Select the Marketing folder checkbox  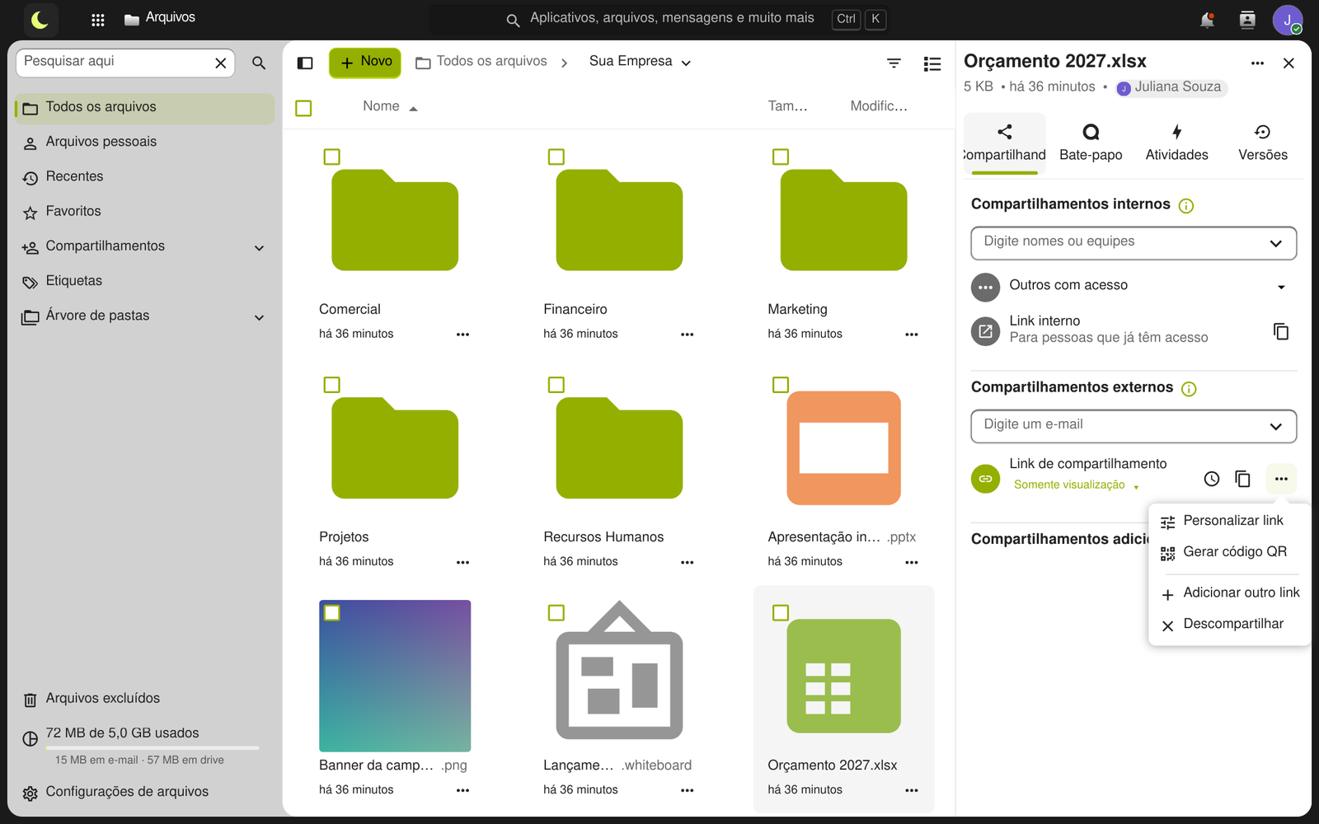point(781,157)
